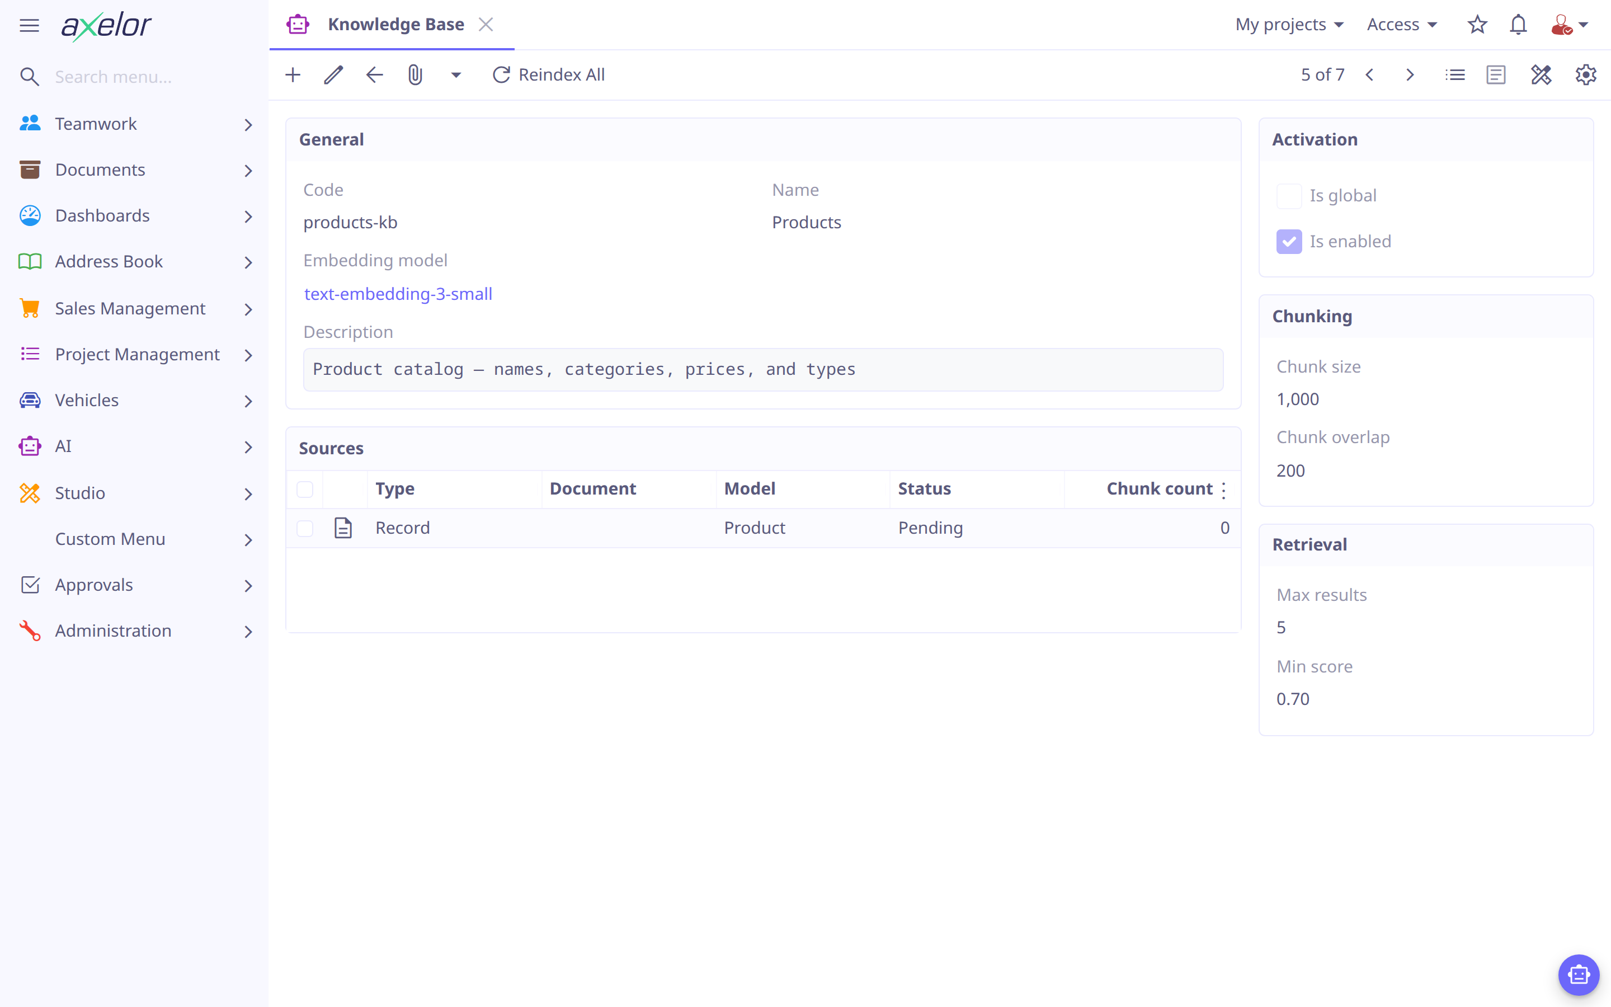Open the AI assistant chat bubble
This screenshot has height=1007, width=1611.
point(1579,975)
